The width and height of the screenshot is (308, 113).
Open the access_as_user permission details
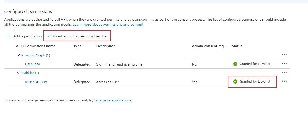pyautogui.click(x=36, y=82)
